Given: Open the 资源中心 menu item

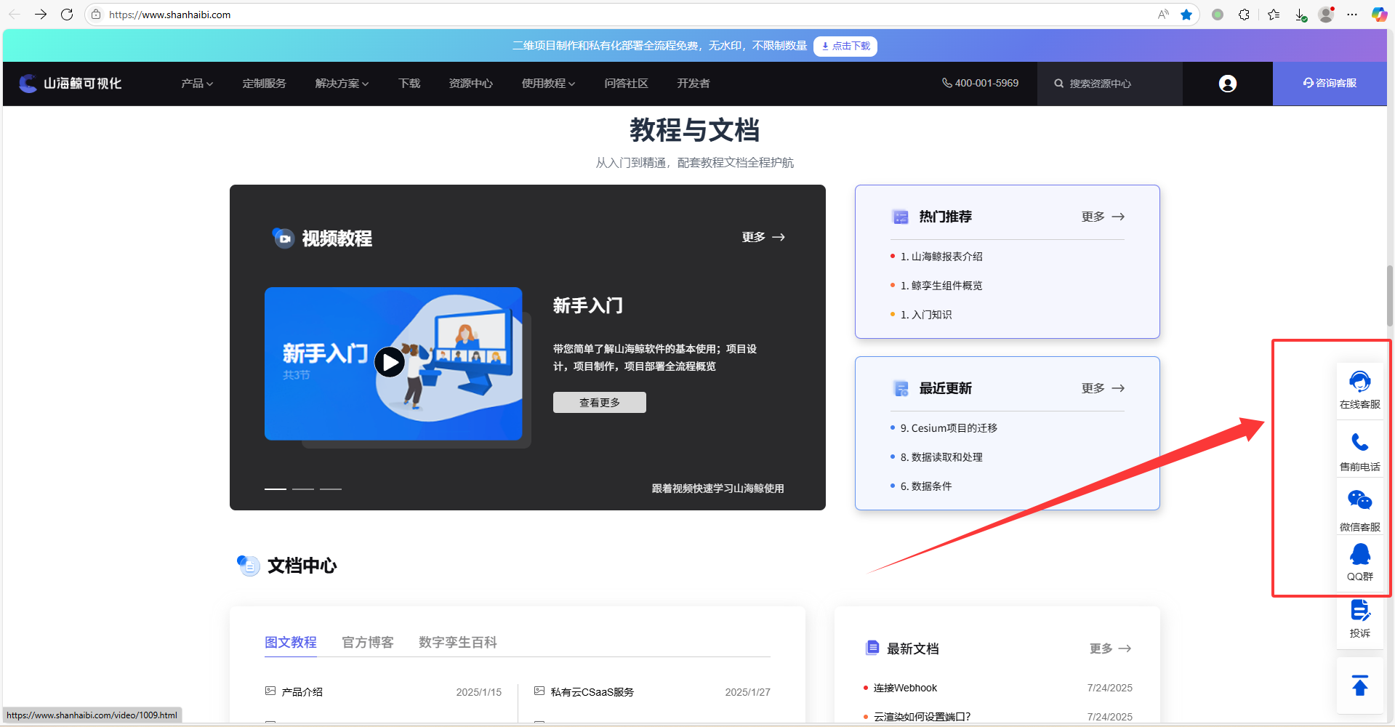Looking at the screenshot, I should point(471,84).
